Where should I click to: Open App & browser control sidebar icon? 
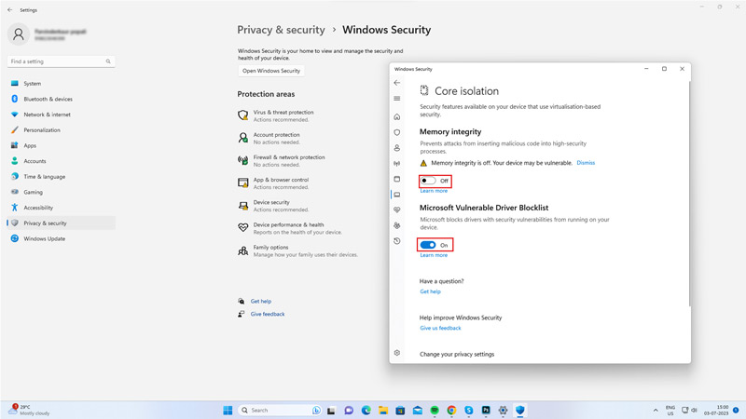[397, 179]
